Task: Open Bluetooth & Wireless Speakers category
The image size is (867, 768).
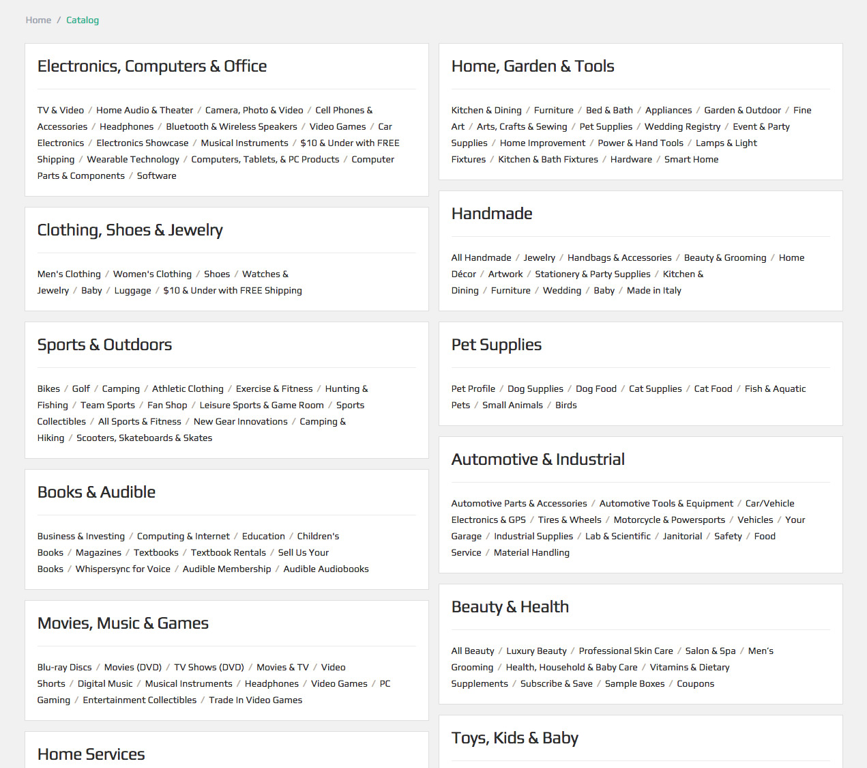Action: 231,126
